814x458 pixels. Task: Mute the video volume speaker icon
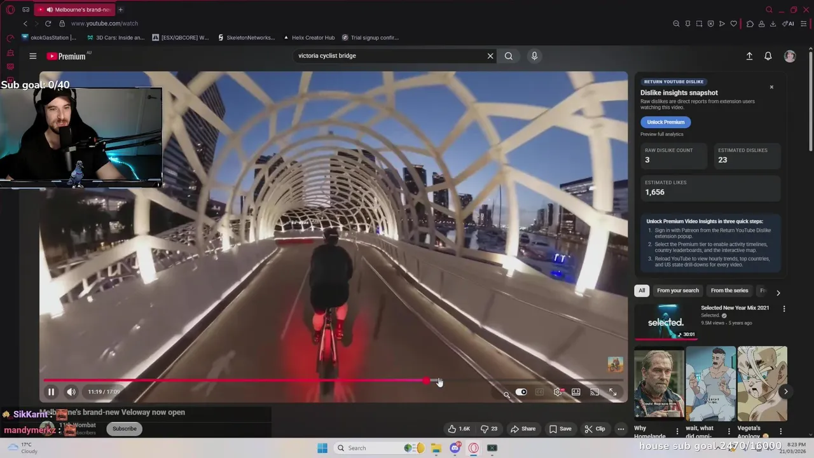click(71, 392)
